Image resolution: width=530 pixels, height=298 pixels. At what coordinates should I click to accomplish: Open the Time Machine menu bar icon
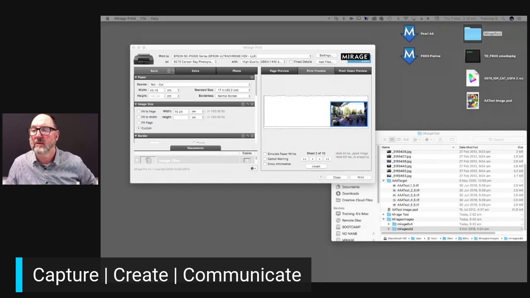389,19
